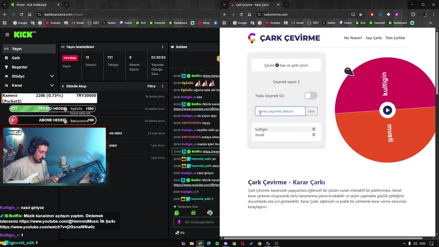Image resolution: width=439 pixels, height=247 pixels.
Task: Spin the wheel with center play button
Action: (x=387, y=110)
